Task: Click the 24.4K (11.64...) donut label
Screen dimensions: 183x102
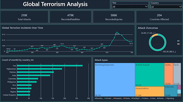Action: tap(148, 33)
